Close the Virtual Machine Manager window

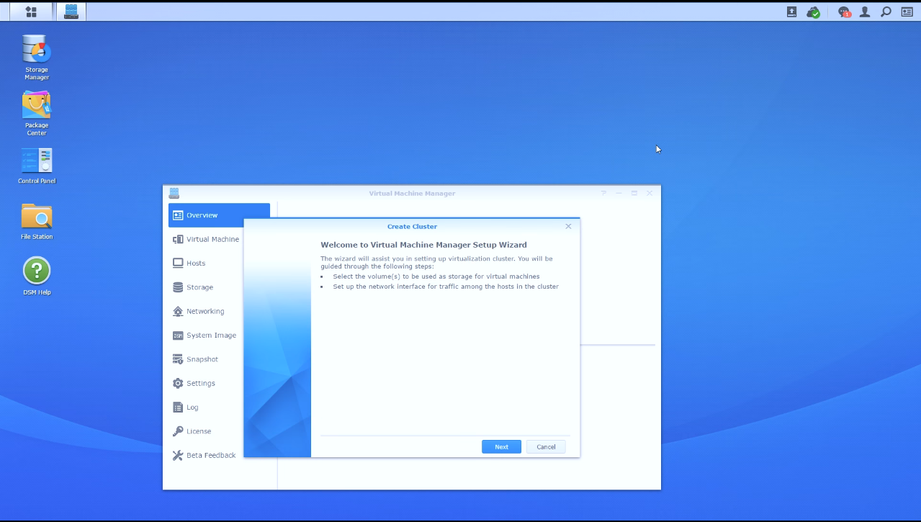[x=650, y=193]
